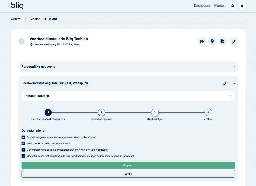The width and height of the screenshot is (256, 186).
Task: Click the top-right pencil edit button
Action: pyautogui.click(x=234, y=41)
